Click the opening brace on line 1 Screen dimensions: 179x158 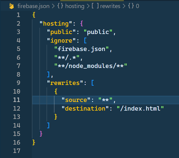click(x=34, y=15)
